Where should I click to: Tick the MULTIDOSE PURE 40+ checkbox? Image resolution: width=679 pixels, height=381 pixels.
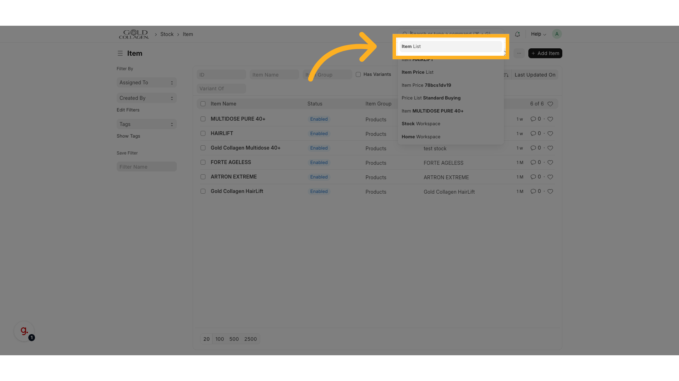tap(203, 119)
